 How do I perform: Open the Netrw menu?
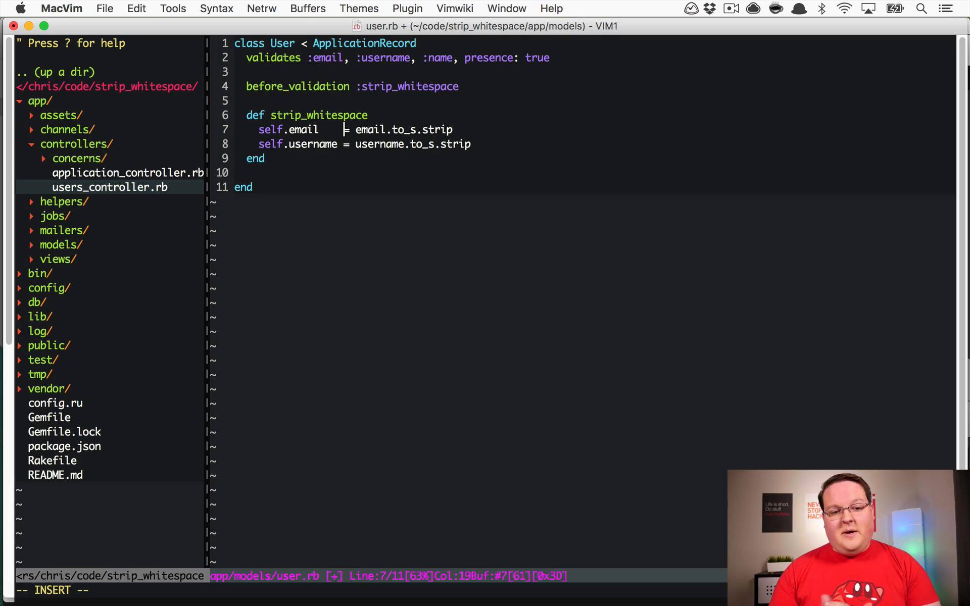tap(261, 8)
